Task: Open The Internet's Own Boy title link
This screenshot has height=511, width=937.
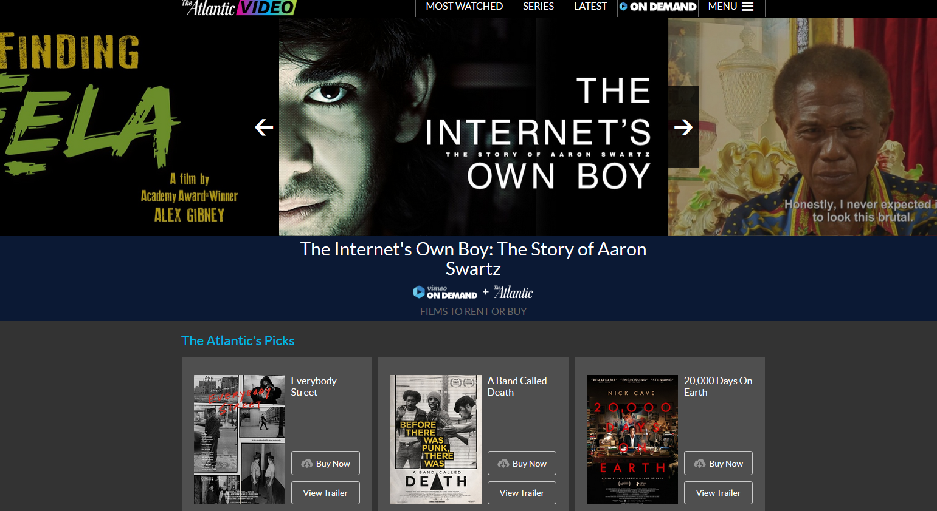Action: click(x=473, y=259)
